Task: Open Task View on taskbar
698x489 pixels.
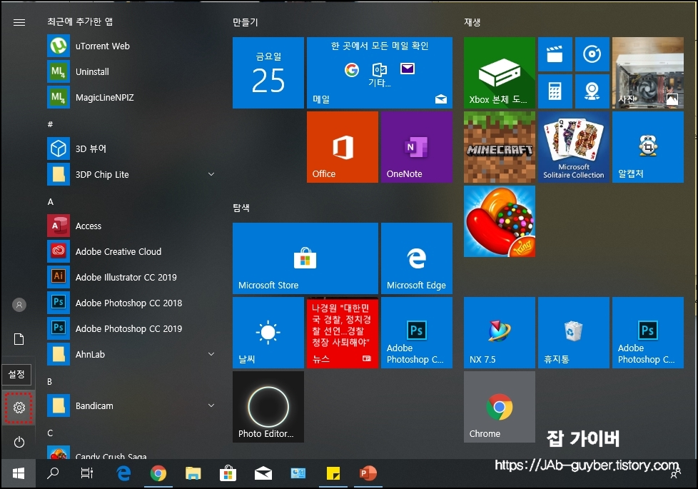Action: tap(87, 473)
